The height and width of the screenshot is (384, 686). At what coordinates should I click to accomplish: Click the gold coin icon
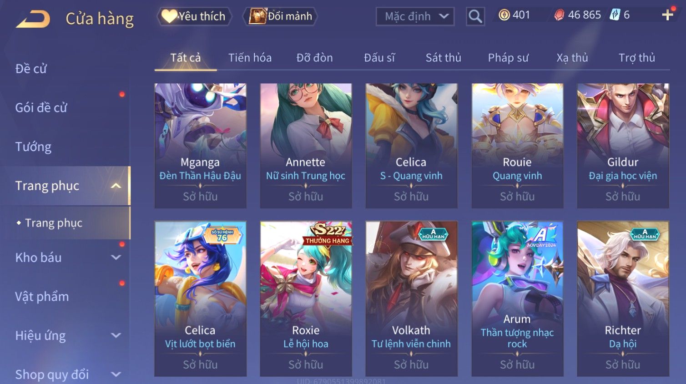(504, 15)
